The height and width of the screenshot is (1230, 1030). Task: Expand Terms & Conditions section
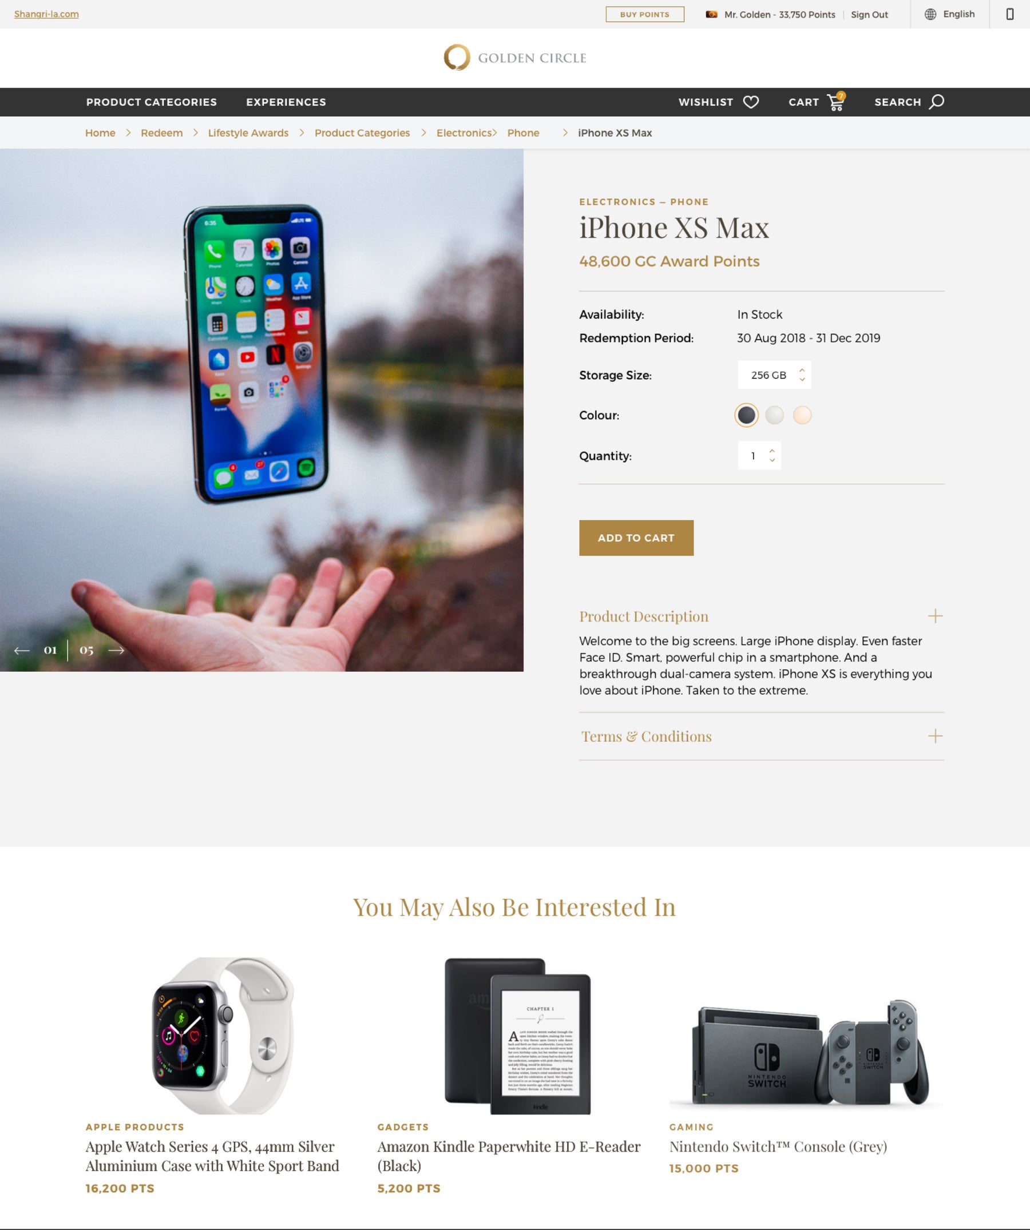click(762, 737)
